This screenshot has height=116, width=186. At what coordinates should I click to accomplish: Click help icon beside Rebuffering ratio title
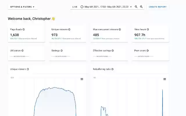[112, 69]
